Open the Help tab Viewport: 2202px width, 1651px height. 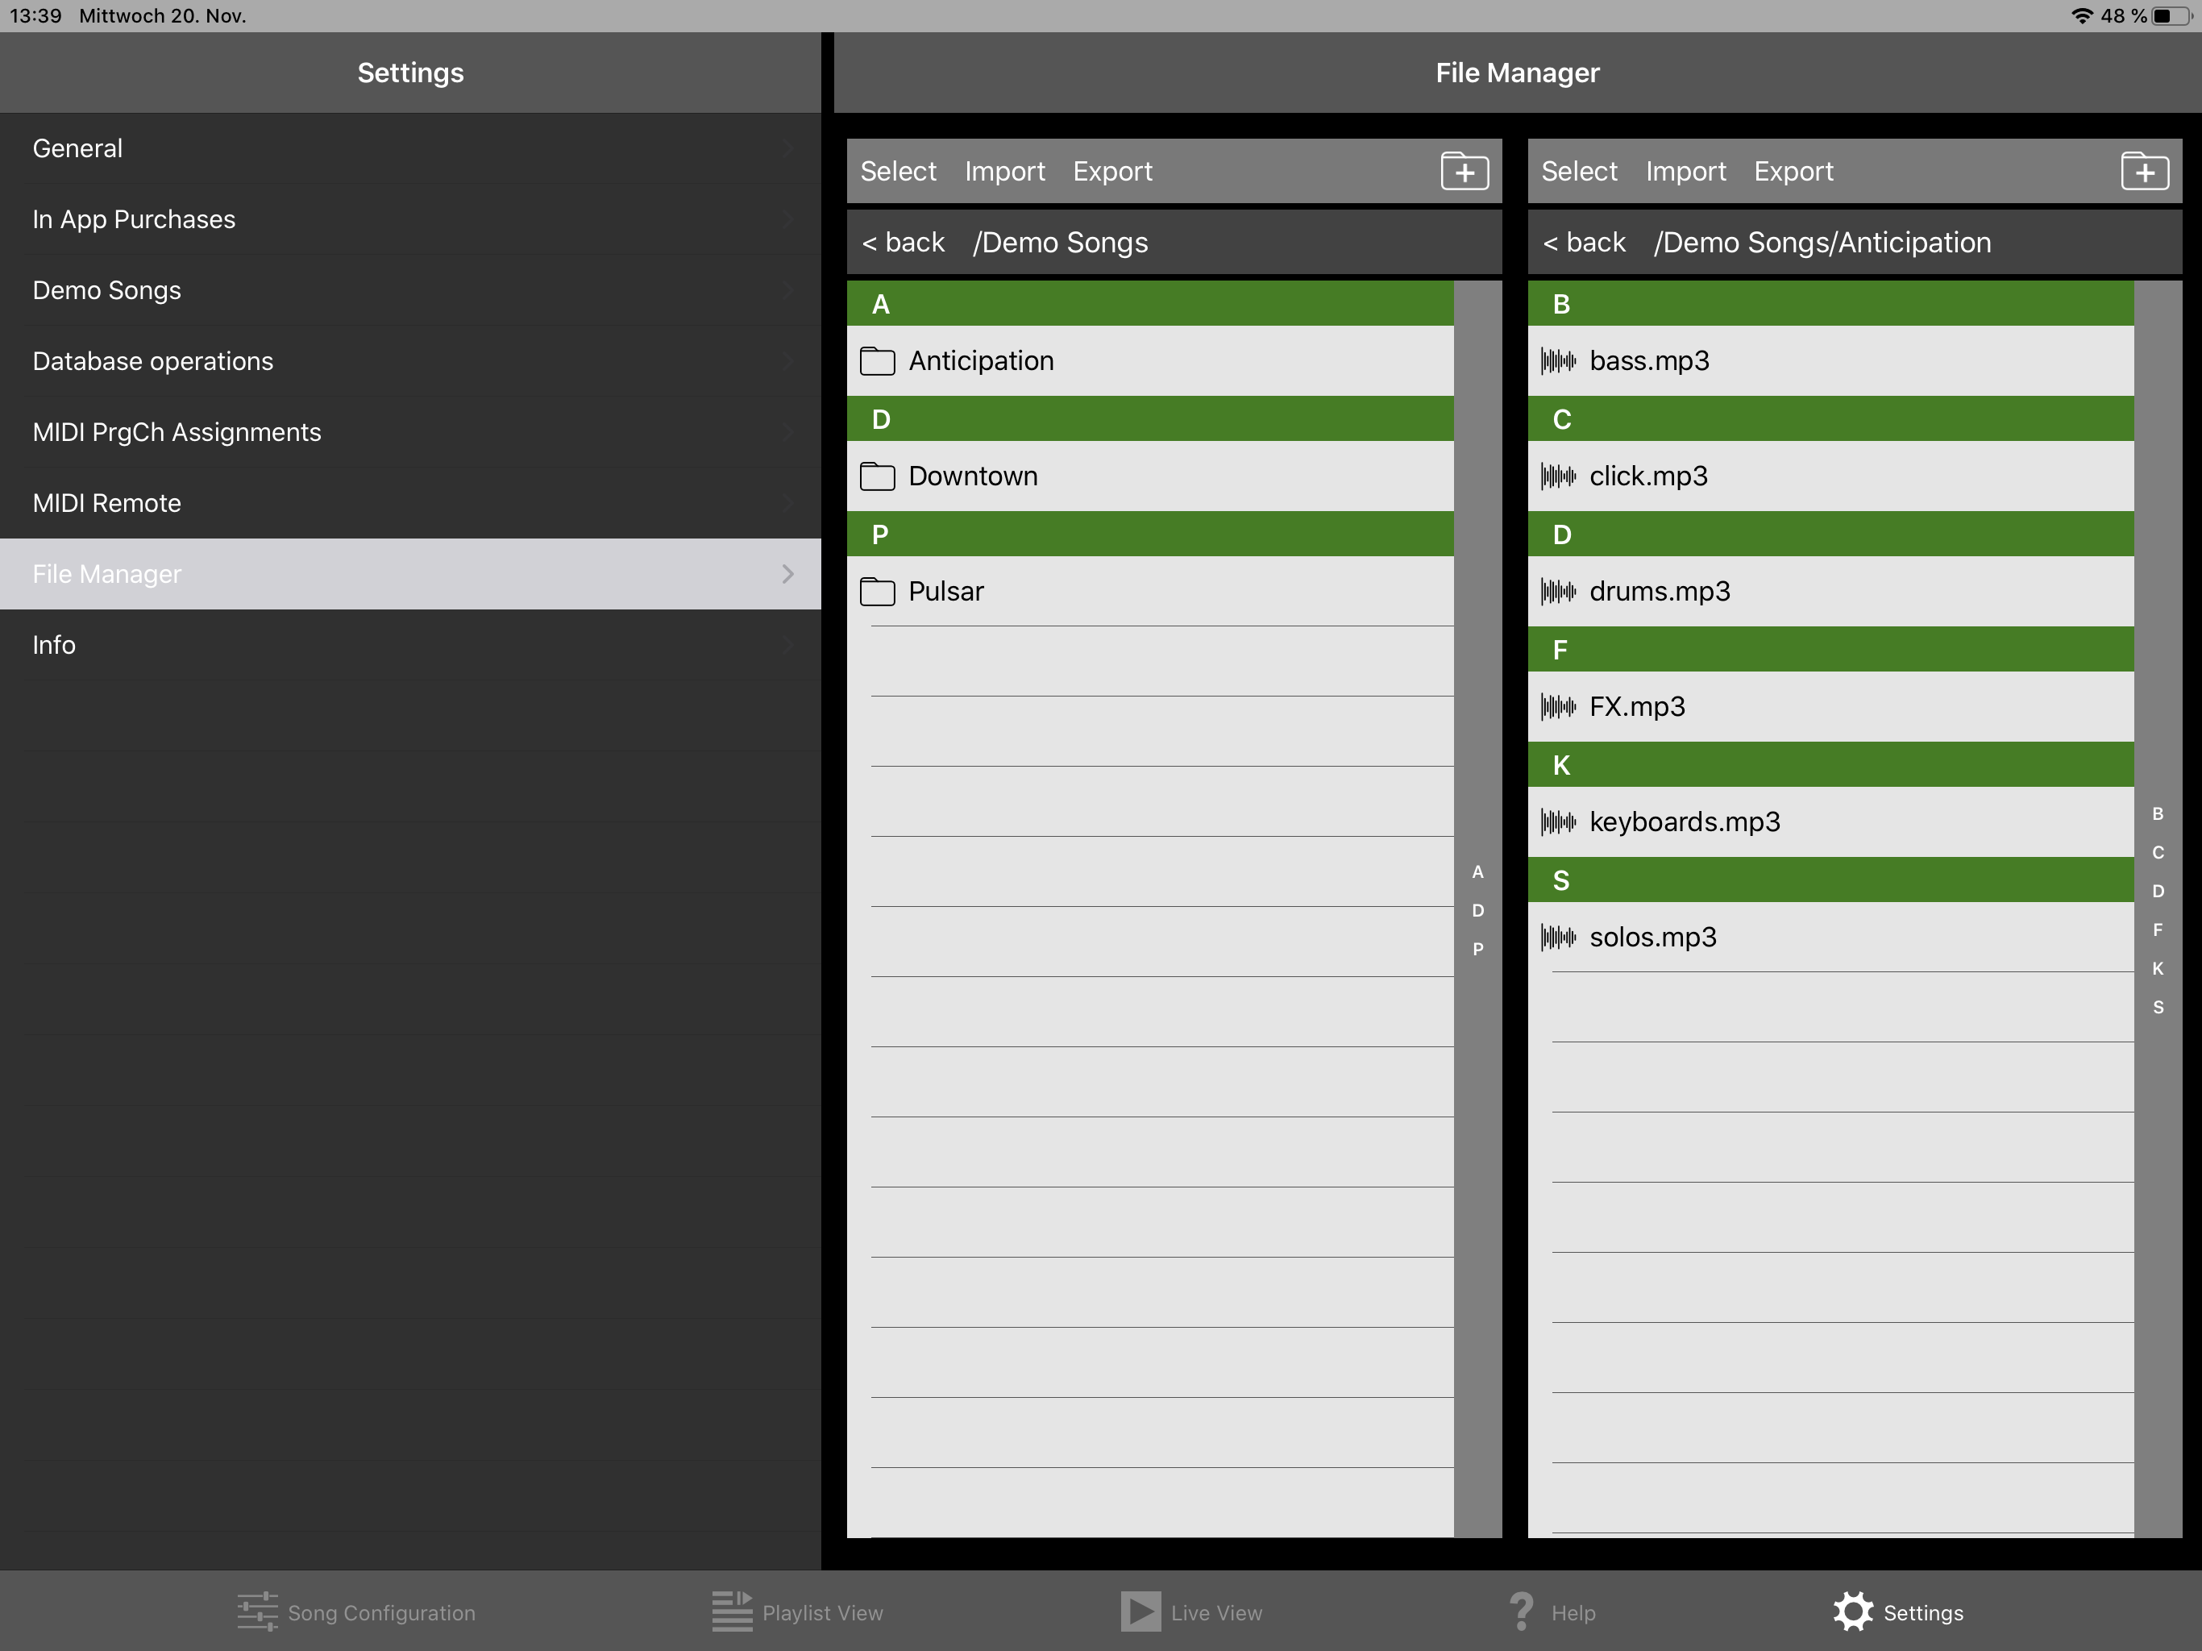click(1552, 1612)
